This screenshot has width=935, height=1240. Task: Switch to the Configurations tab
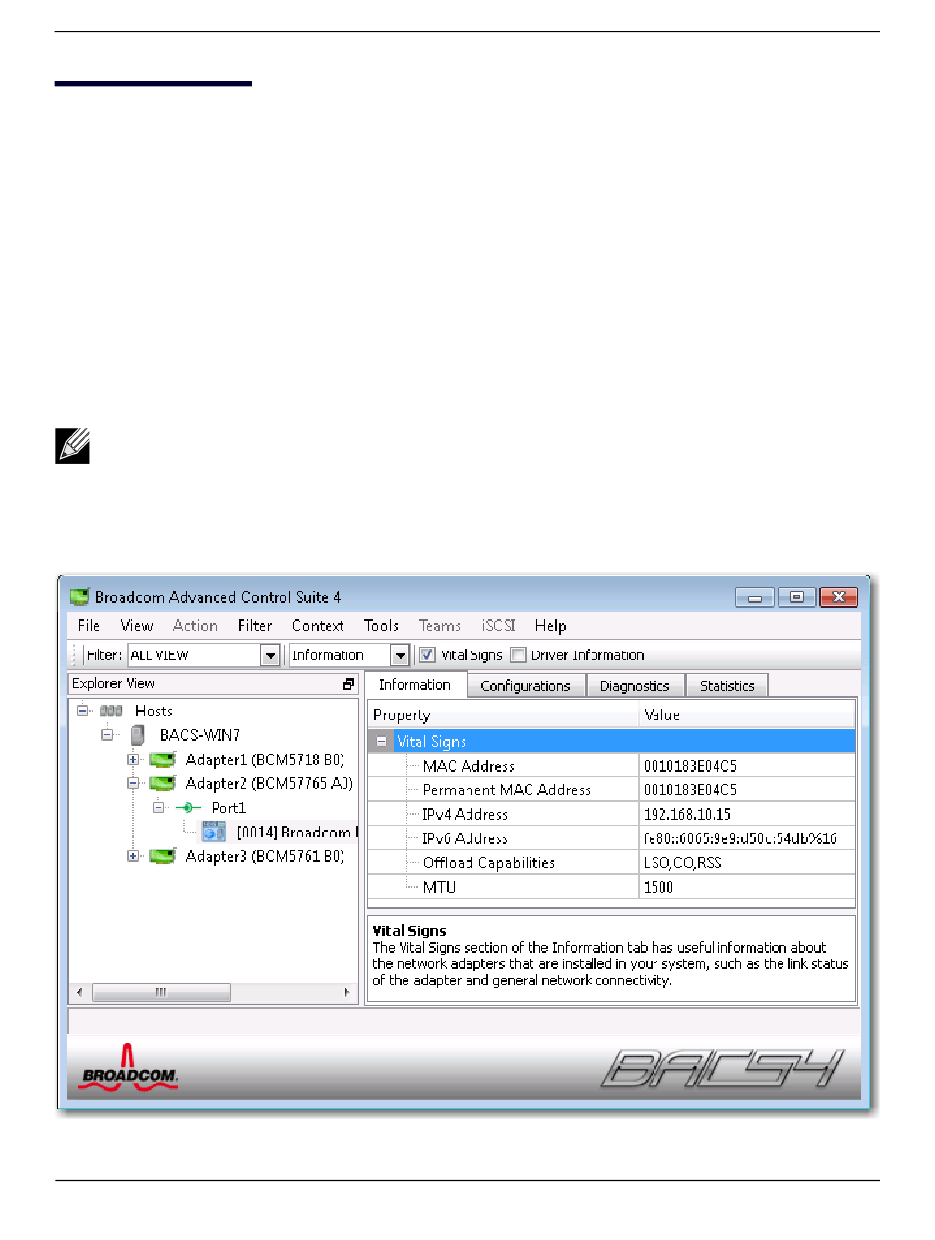[x=526, y=686]
